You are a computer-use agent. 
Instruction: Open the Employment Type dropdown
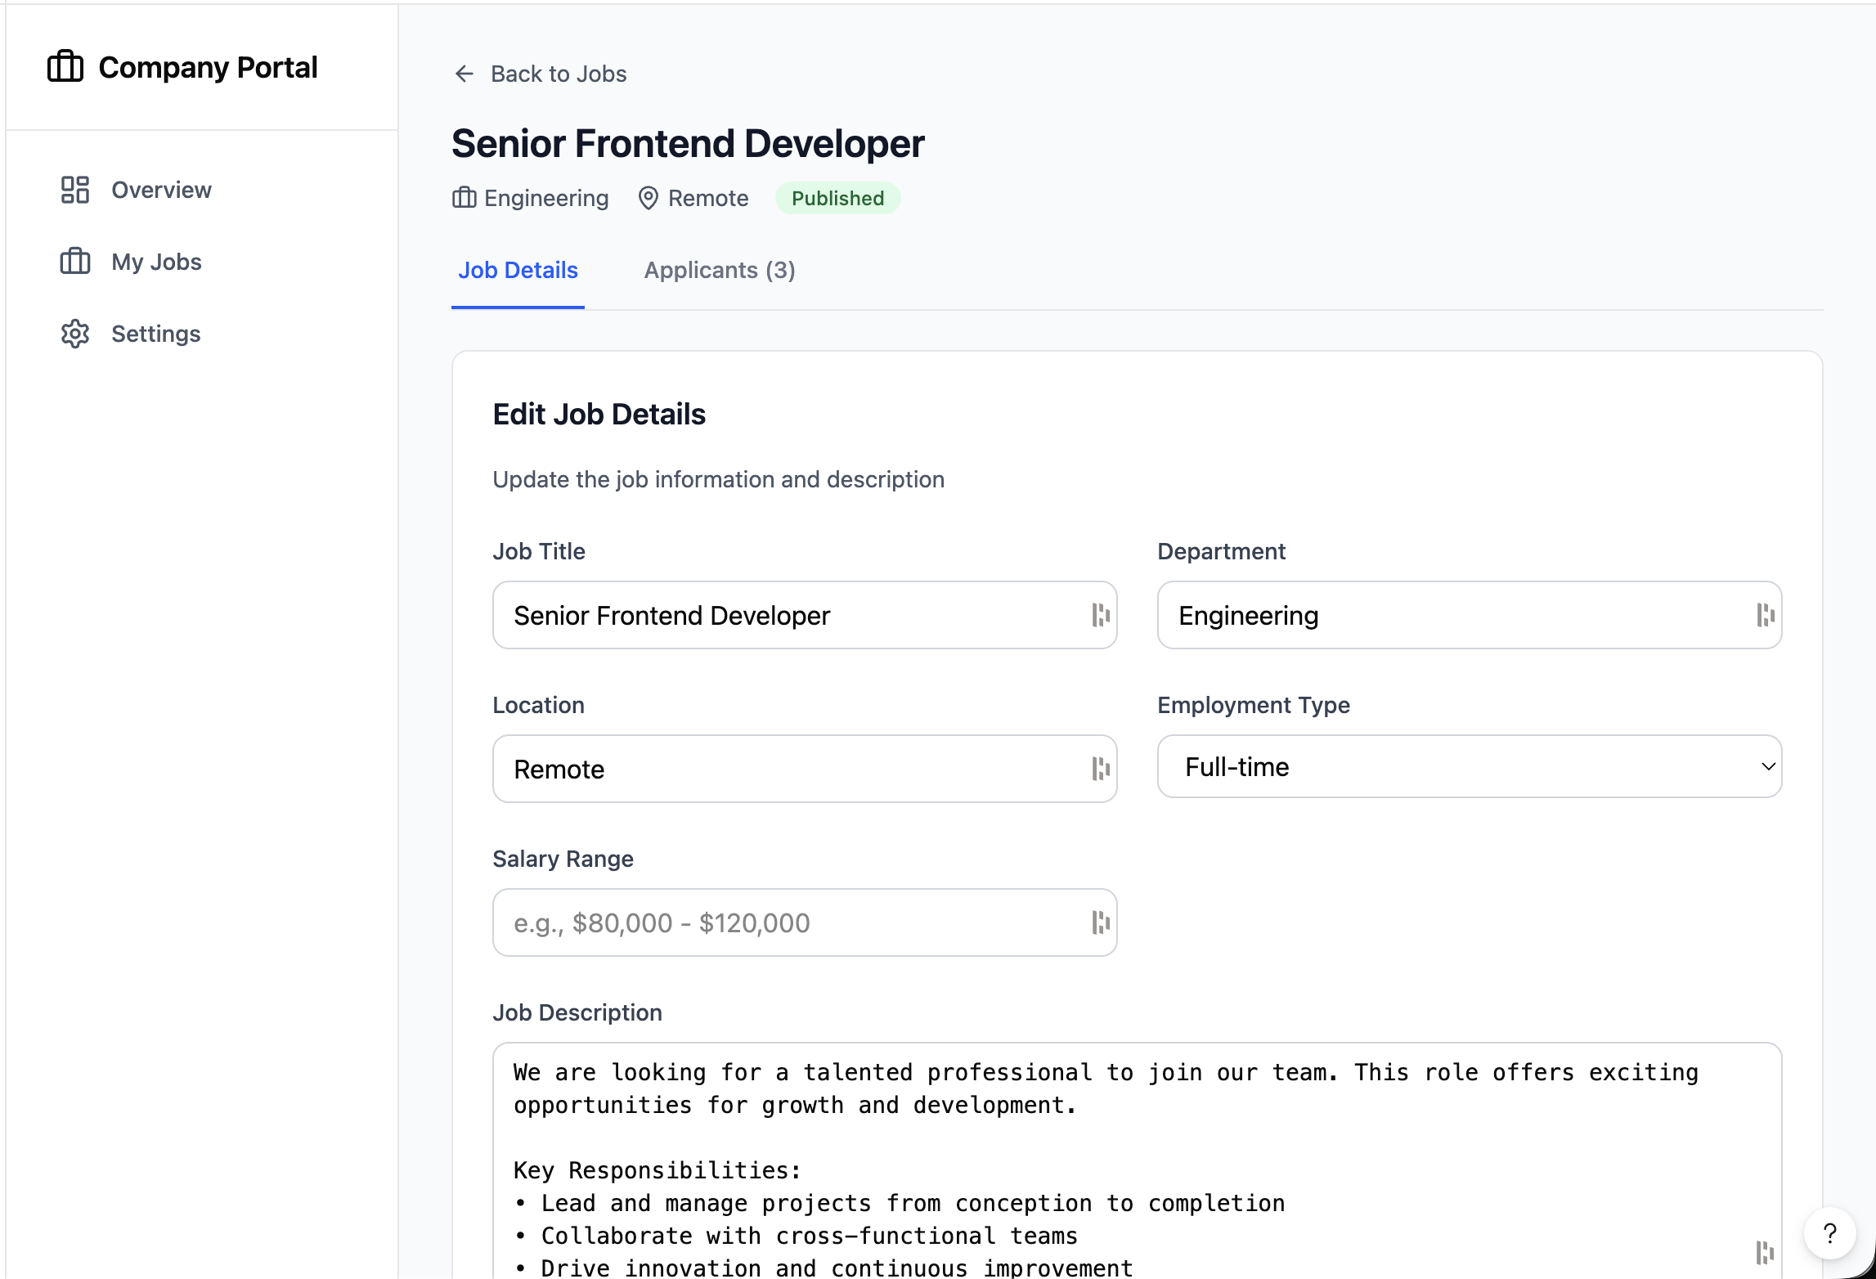[1468, 766]
